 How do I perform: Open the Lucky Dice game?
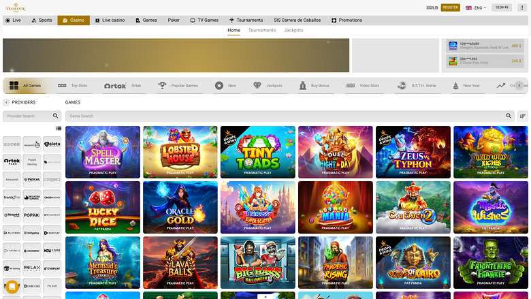tap(103, 207)
